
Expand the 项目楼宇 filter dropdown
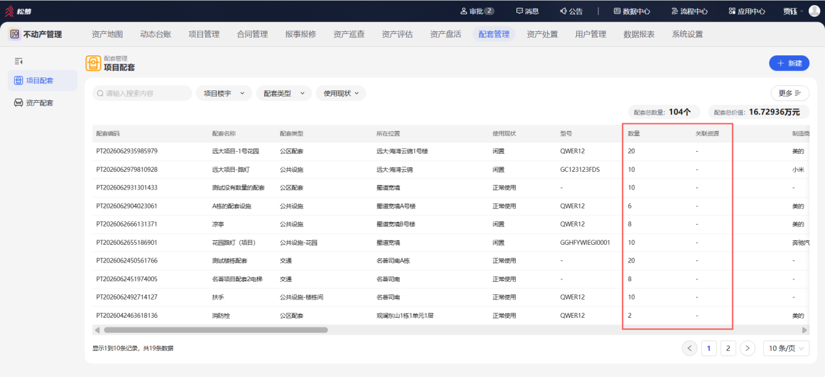coord(224,93)
